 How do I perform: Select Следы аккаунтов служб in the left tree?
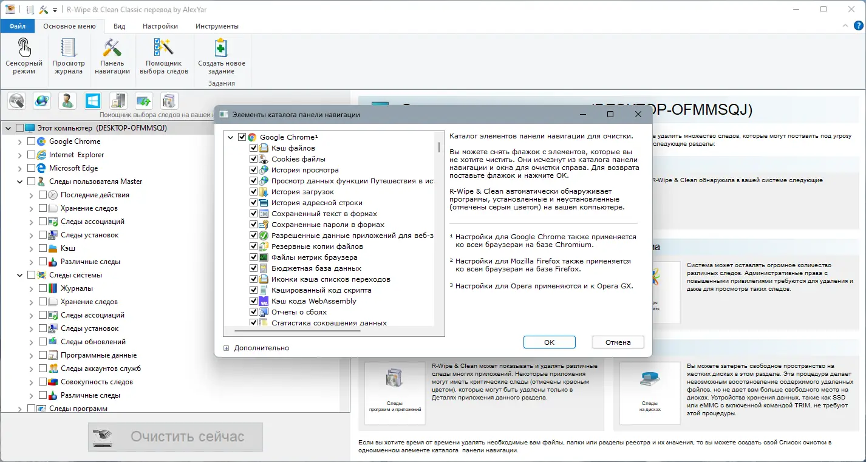101,369
